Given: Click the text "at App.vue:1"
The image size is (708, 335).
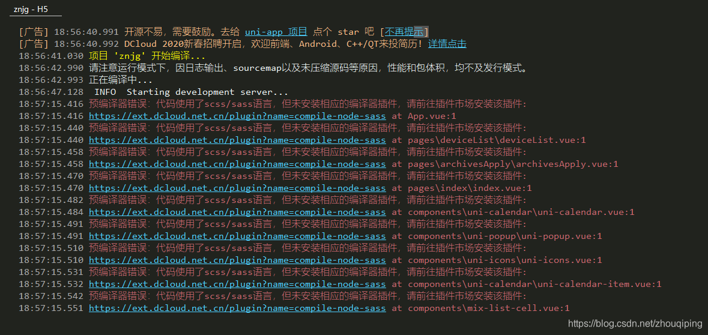Looking at the screenshot, I should click(424, 116).
